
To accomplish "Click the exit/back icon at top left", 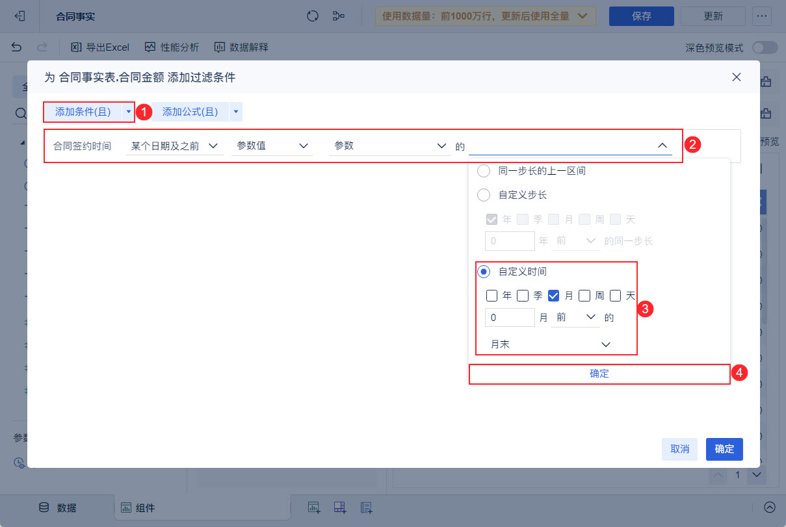I will click(20, 16).
